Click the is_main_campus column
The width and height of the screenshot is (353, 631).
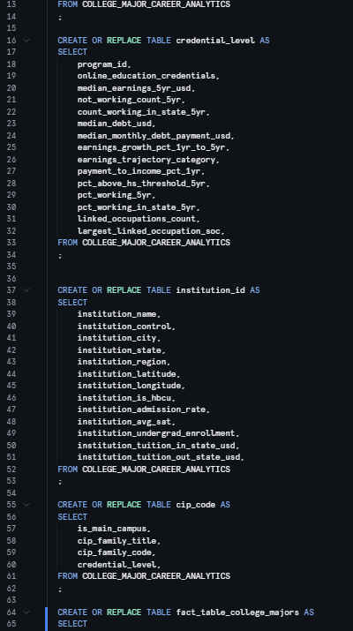point(113,529)
